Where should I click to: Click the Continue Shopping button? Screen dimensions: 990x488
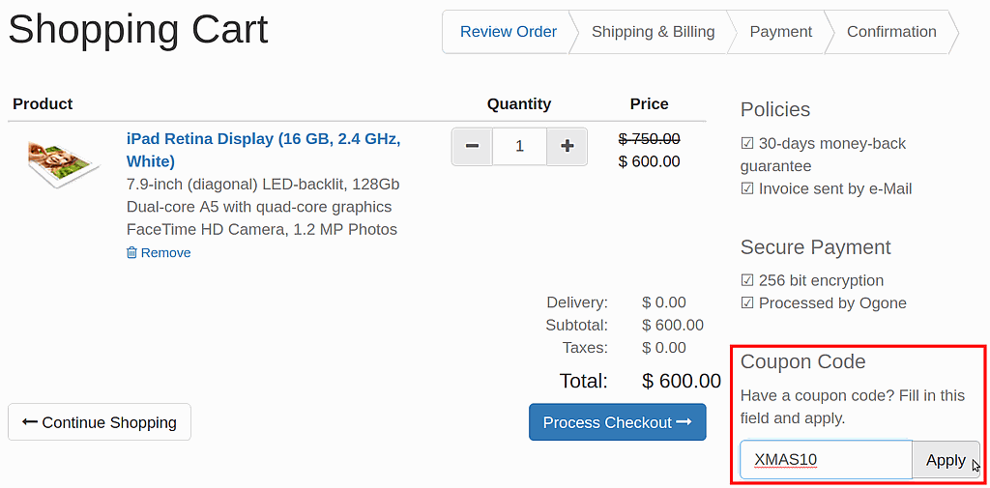point(100,422)
